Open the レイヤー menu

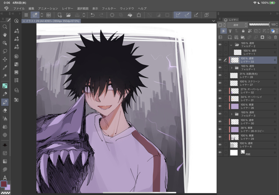(x=68, y=8)
